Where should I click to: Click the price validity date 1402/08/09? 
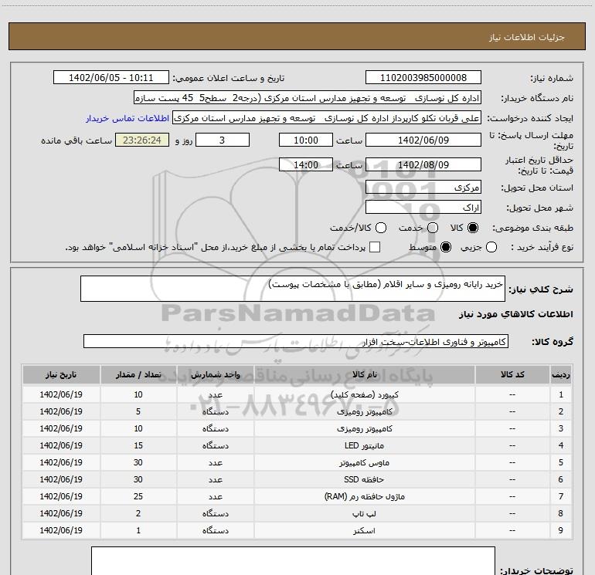[x=423, y=164]
